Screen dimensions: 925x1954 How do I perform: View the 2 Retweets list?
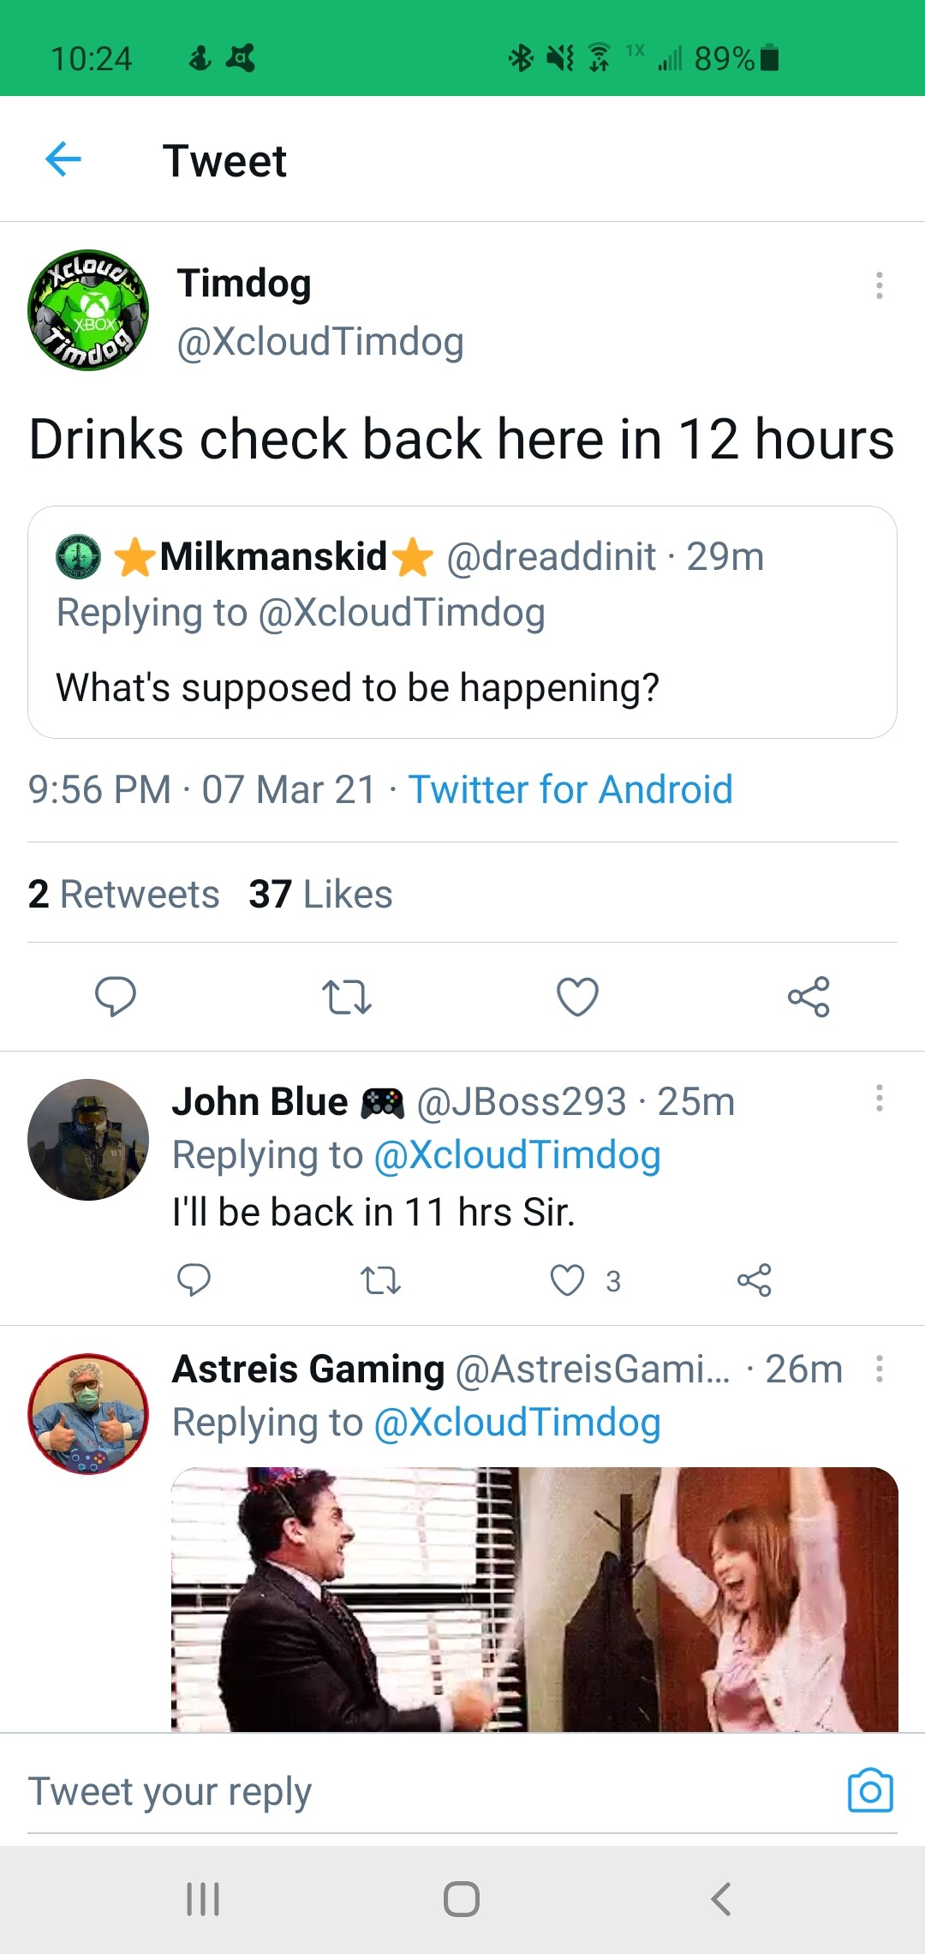point(124,894)
